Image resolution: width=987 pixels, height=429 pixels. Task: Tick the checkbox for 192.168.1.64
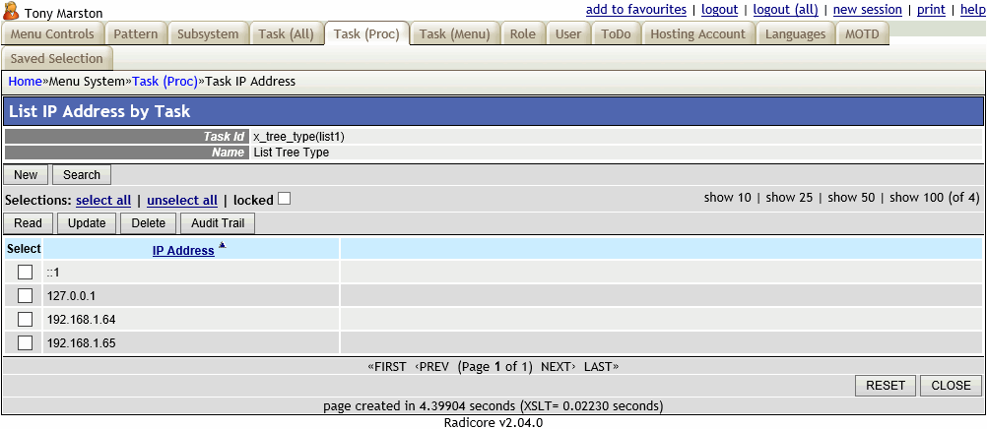[26, 319]
